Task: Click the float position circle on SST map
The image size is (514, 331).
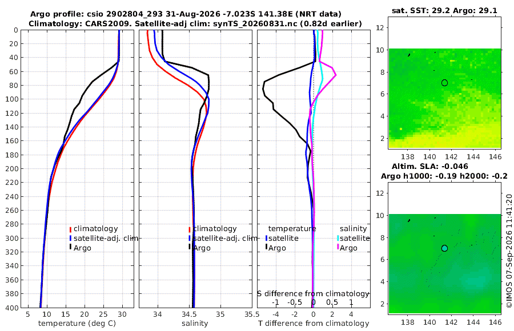Action: click(x=444, y=83)
